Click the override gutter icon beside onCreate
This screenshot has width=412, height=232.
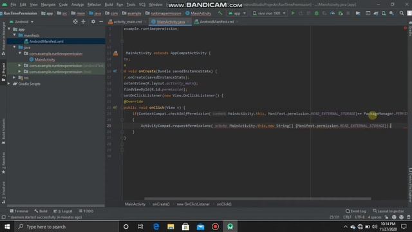[115, 71]
